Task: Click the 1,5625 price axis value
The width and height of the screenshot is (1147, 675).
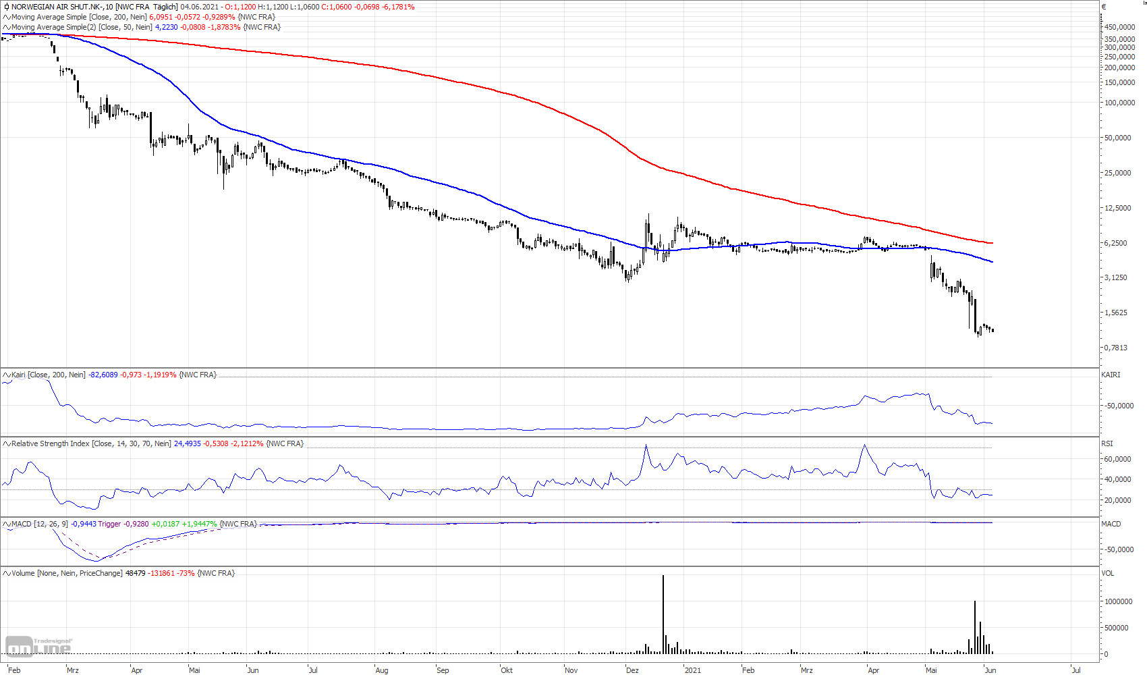Action: tap(1116, 313)
